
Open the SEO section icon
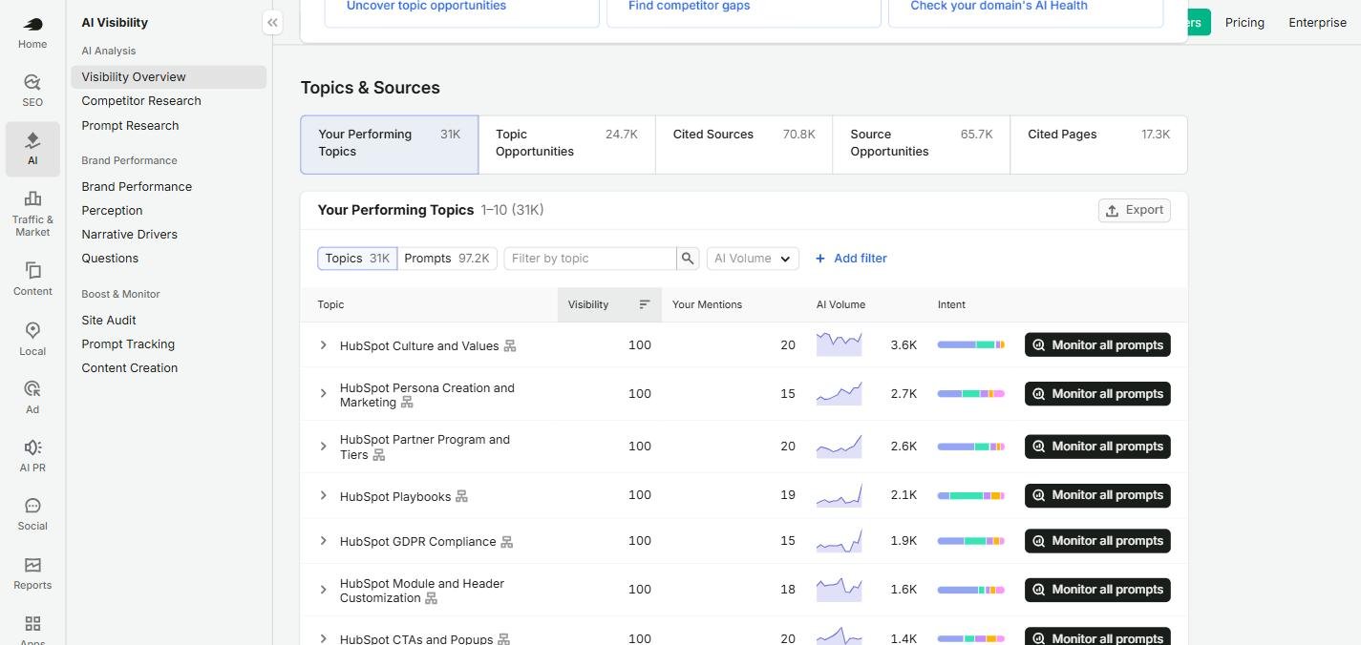[x=32, y=82]
